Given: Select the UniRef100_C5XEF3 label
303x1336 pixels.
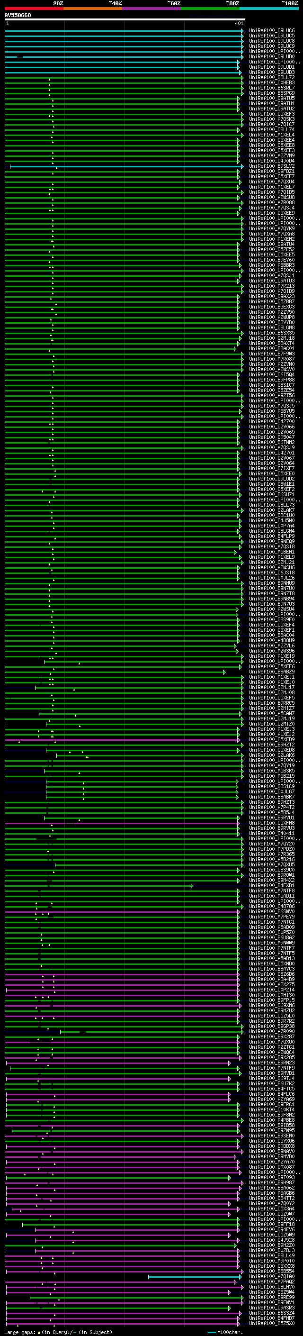Looking at the screenshot, I should [272, 114].
